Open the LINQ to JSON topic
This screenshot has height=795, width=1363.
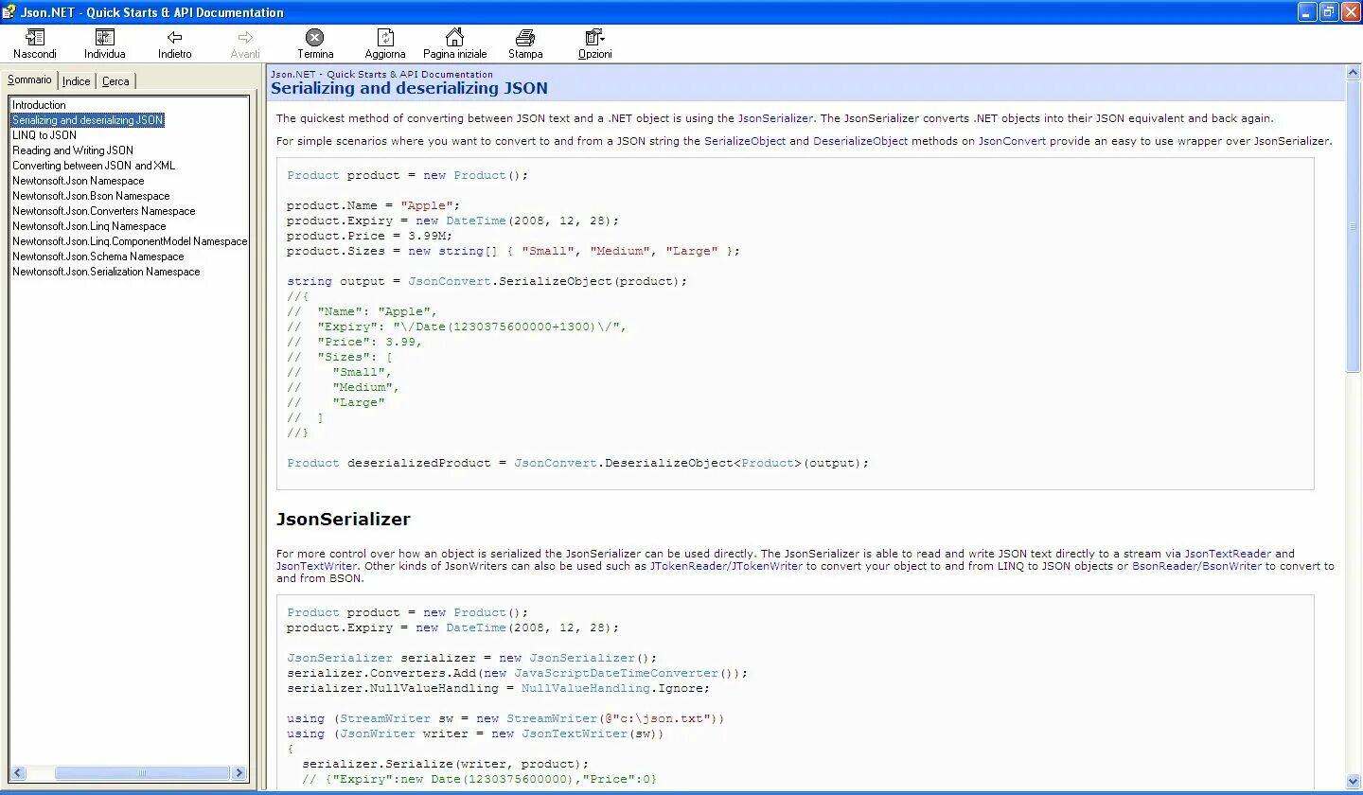point(44,135)
